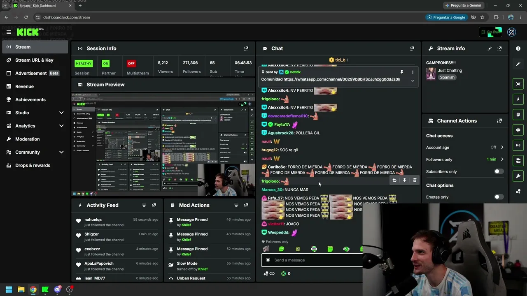Pop out the Channel Actions panel
The width and height of the screenshot is (527, 296).
click(499, 121)
